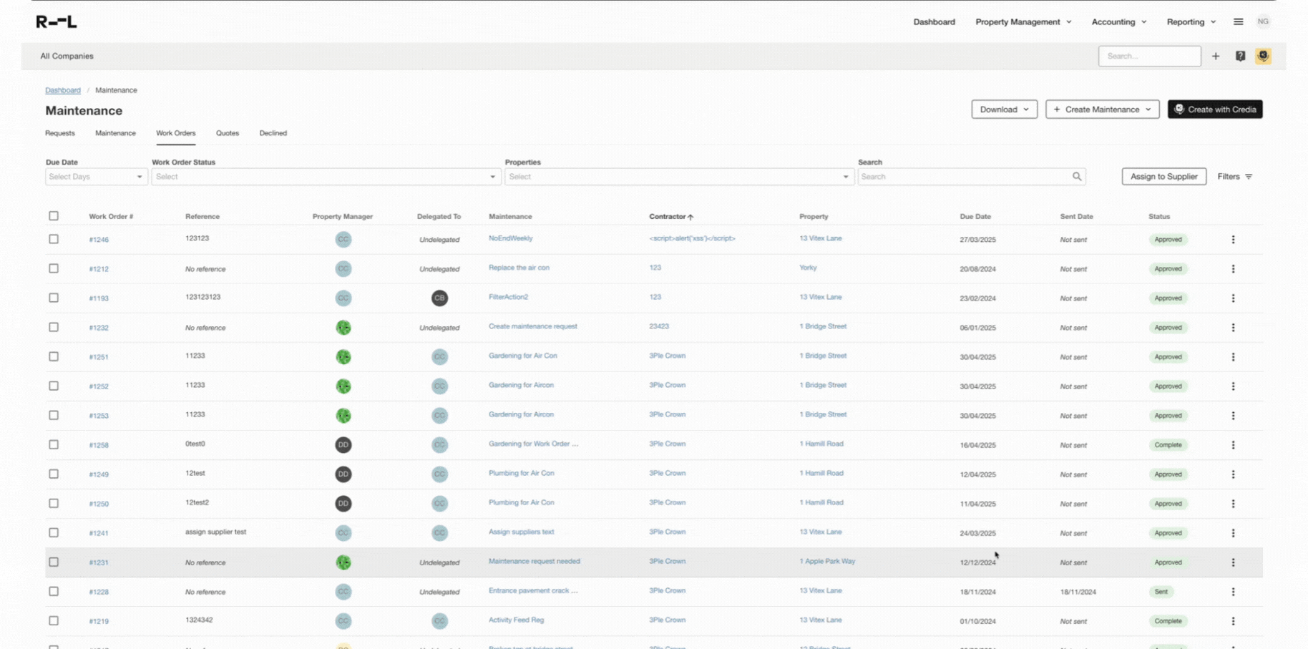Open row actions menu for work order #1232
1308x649 pixels.
click(x=1233, y=328)
